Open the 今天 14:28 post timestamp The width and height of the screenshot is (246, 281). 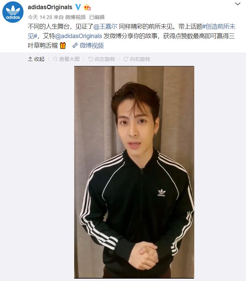40,17
